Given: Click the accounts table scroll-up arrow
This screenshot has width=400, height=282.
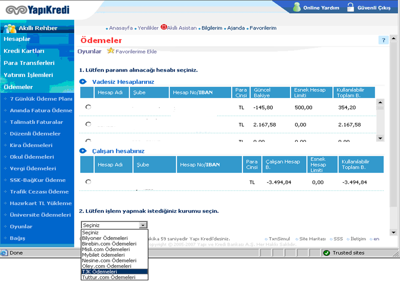Looking at the screenshot, I should click(380, 102).
